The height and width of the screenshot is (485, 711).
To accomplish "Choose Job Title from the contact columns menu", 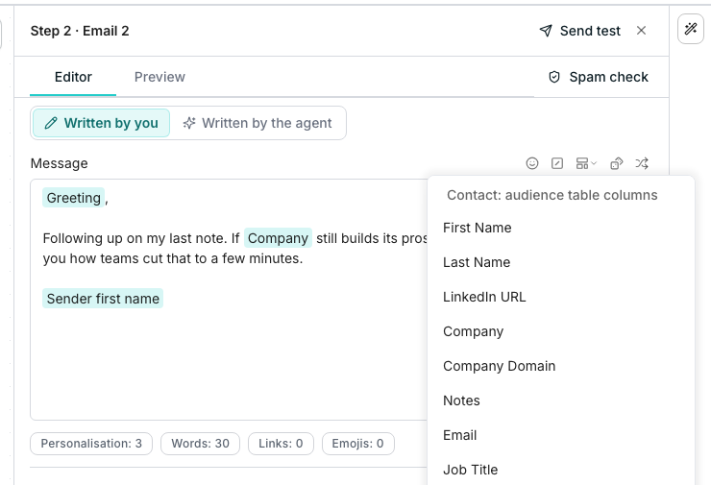I will pyautogui.click(x=561, y=470).
